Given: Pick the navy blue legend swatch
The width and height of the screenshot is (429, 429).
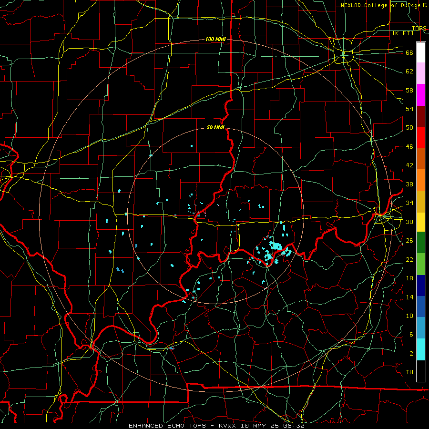Looking at the screenshot, I should (x=421, y=286).
